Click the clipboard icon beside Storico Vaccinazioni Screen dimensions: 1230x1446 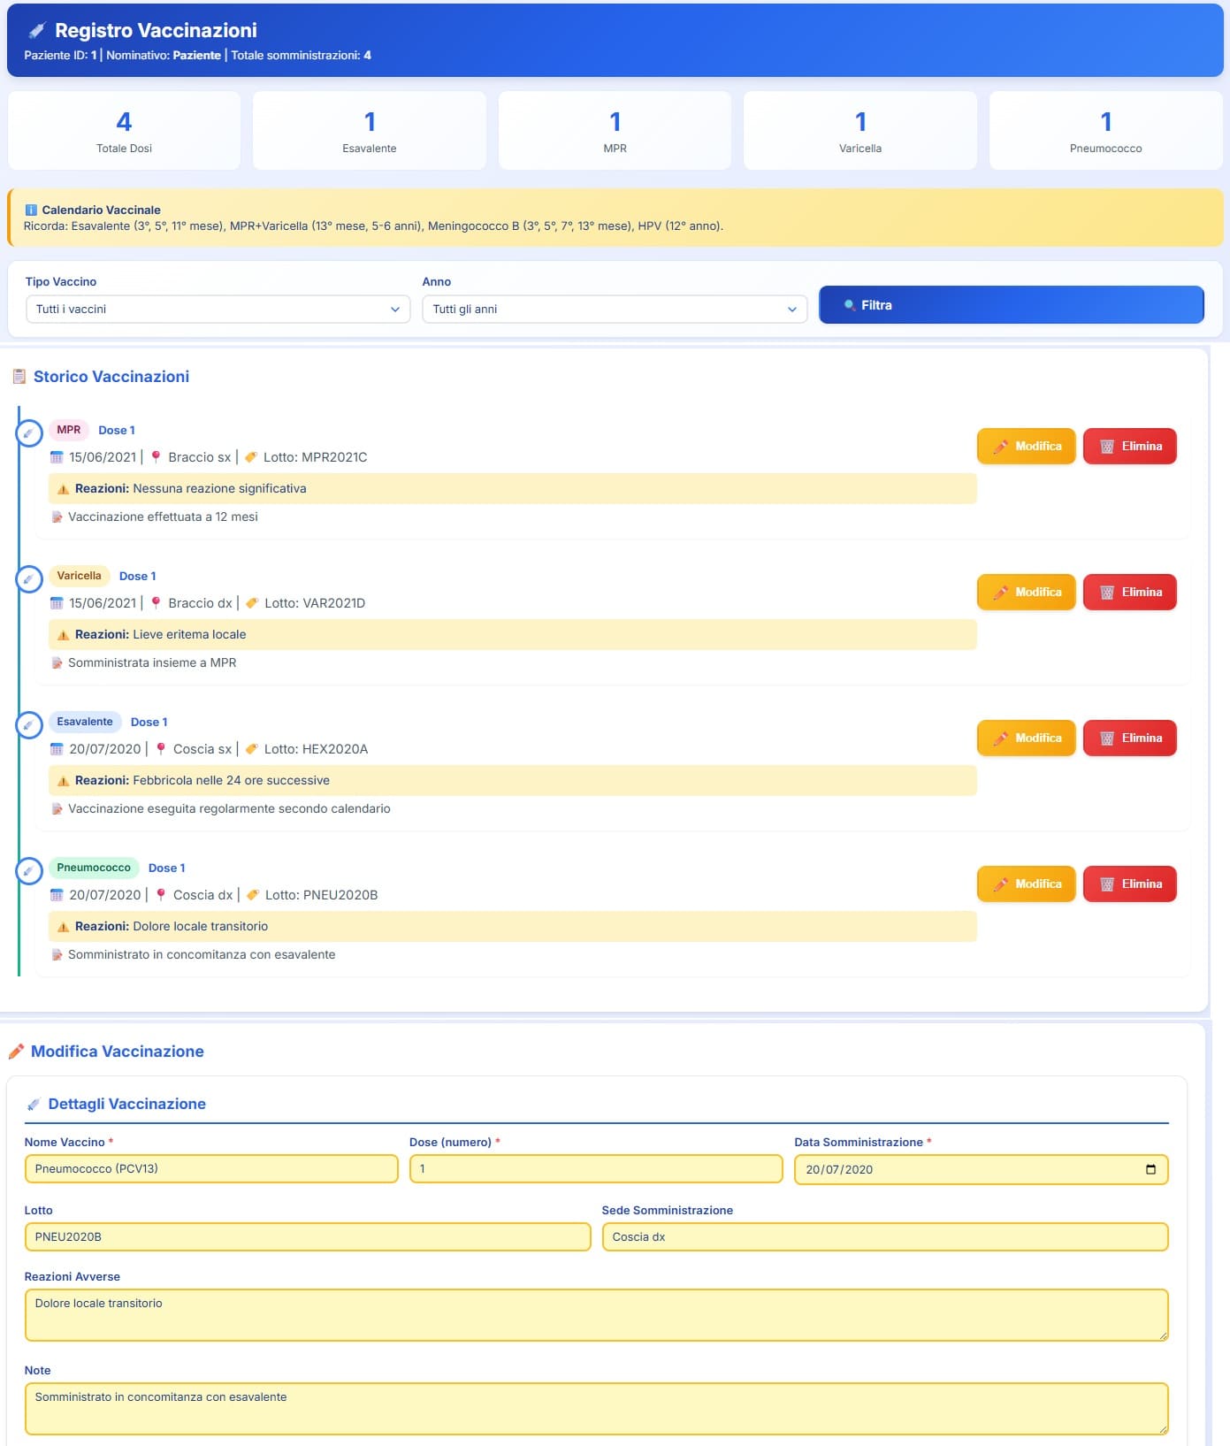click(x=19, y=377)
